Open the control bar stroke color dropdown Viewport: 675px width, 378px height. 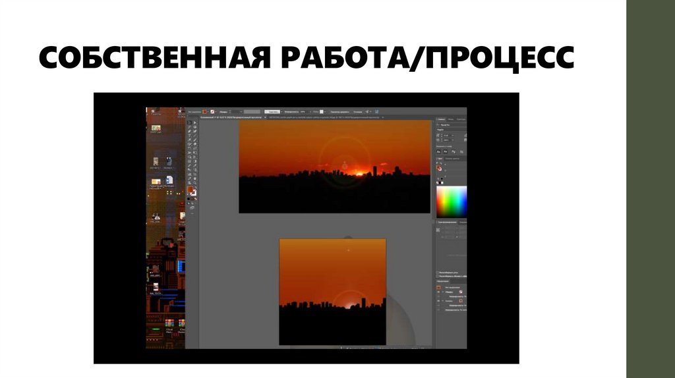pyautogui.click(x=216, y=112)
